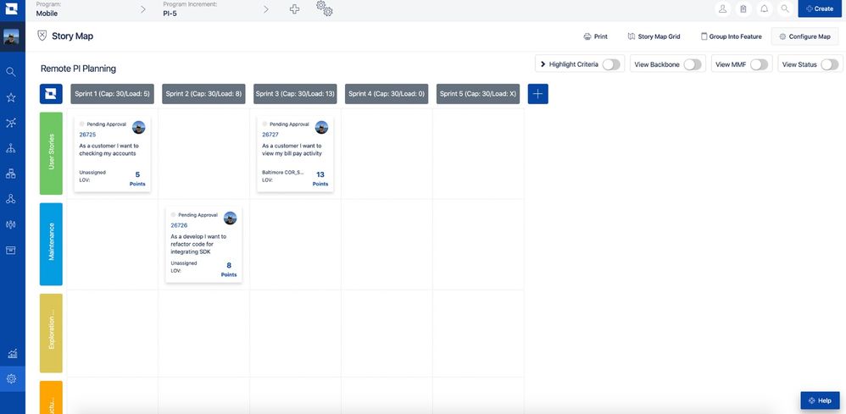Click the Story Map shield icon
The width and height of the screenshot is (846, 414).
point(42,36)
